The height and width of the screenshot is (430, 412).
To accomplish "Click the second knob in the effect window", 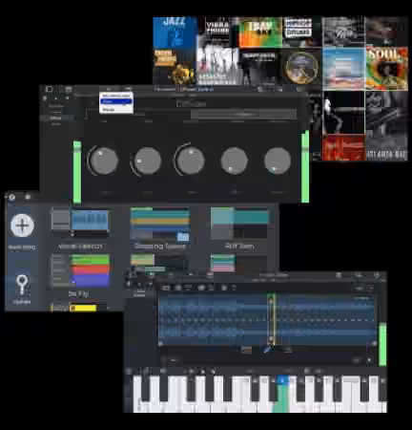I will click(x=147, y=161).
